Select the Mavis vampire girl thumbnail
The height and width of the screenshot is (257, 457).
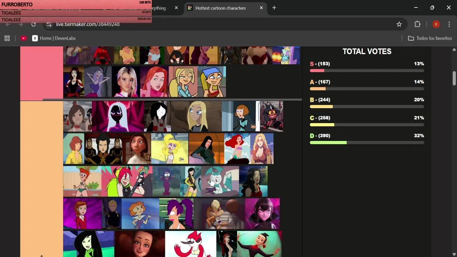[x=262, y=213]
